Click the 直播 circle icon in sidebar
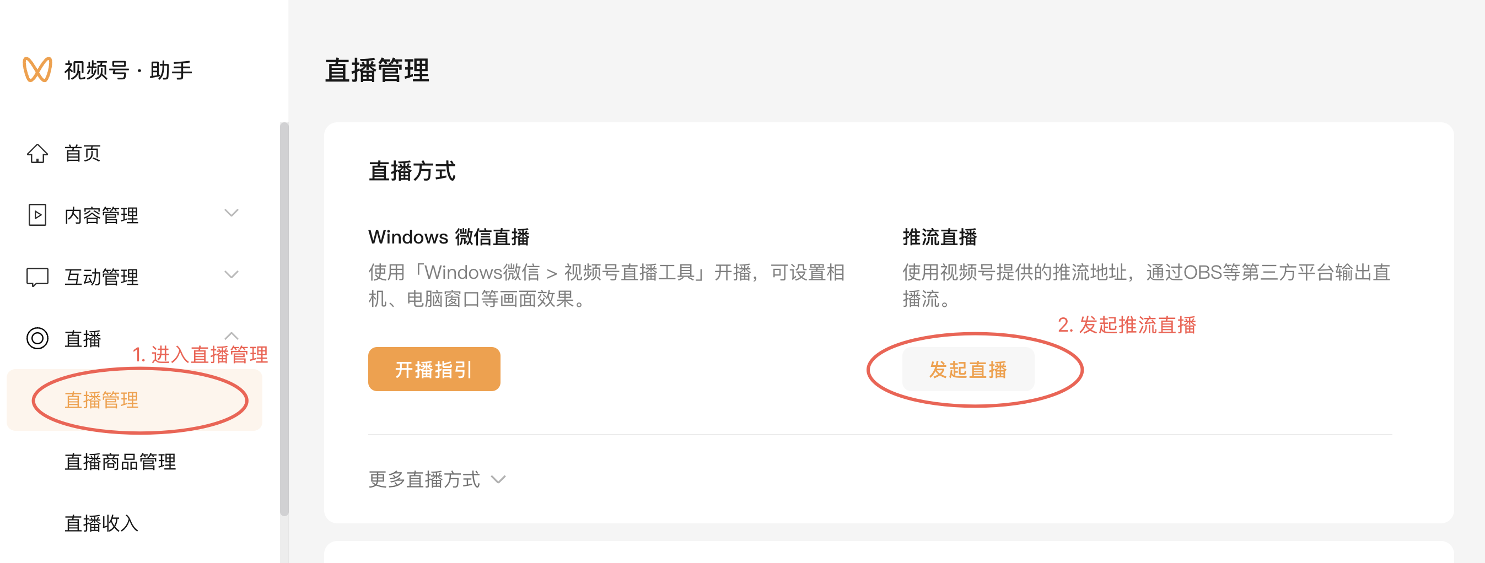 pyautogui.click(x=37, y=338)
